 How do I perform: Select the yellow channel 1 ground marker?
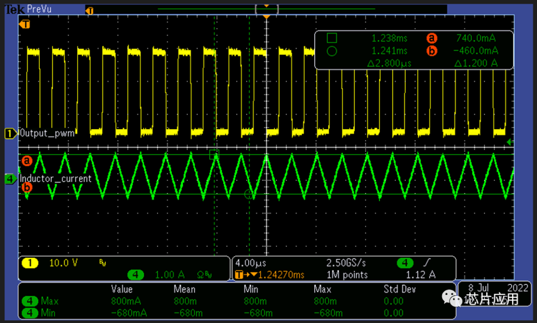pos(10,133)
